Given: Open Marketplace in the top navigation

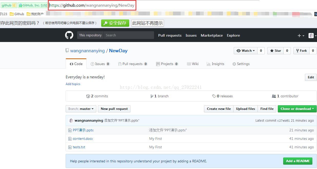Looking at the screenshot, I should [x=212, y=35].
